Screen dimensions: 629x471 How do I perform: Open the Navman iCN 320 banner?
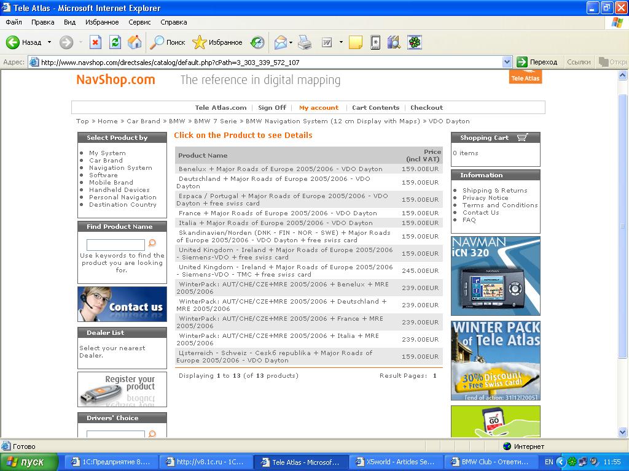pyautogui.click(x=496, y=276)
